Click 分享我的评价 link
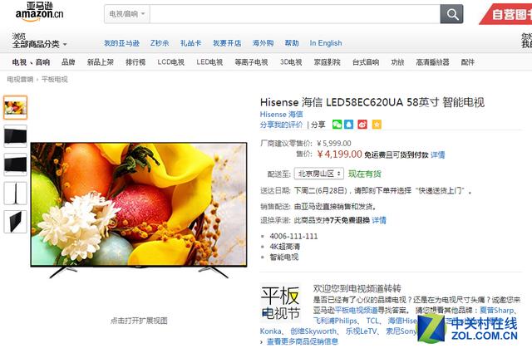 point(281,125)
